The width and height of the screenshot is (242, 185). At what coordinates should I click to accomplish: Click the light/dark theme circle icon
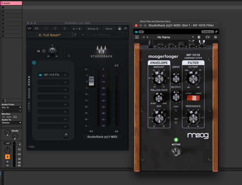click(x=199, y=37)
